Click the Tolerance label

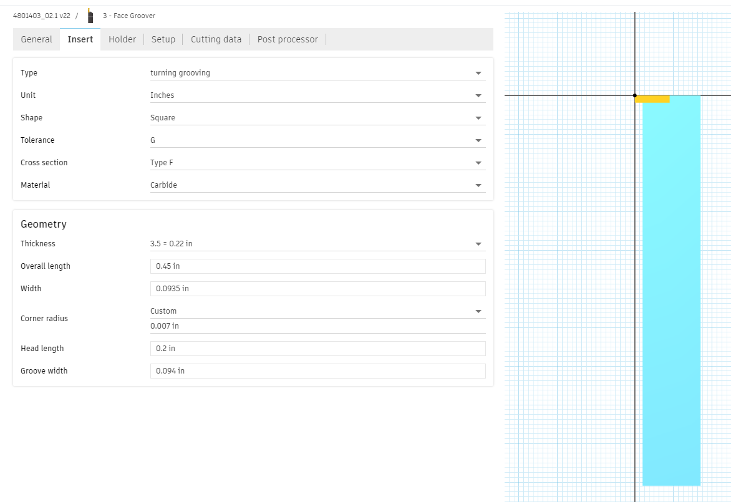point(37,140)
